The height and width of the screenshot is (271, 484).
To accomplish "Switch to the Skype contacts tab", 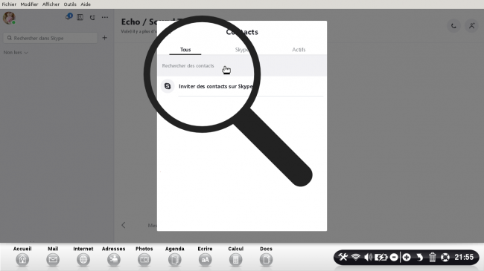I will (x=242, y=50).
